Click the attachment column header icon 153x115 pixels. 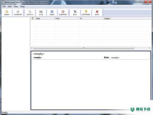(x=33, y=18)
